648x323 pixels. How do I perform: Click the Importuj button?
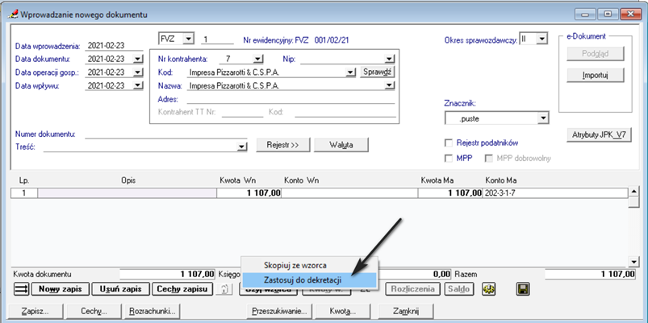pyautogui.click(x=596, y=76)
